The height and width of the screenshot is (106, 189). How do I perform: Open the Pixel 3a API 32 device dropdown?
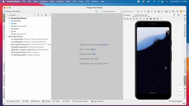(x=127, y=11)
